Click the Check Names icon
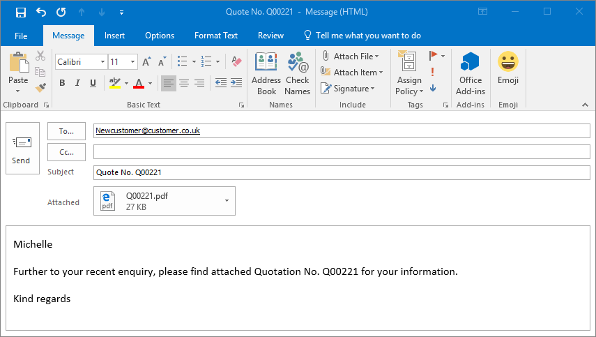The width and height of the screenshot is (596, 337). 297,73
